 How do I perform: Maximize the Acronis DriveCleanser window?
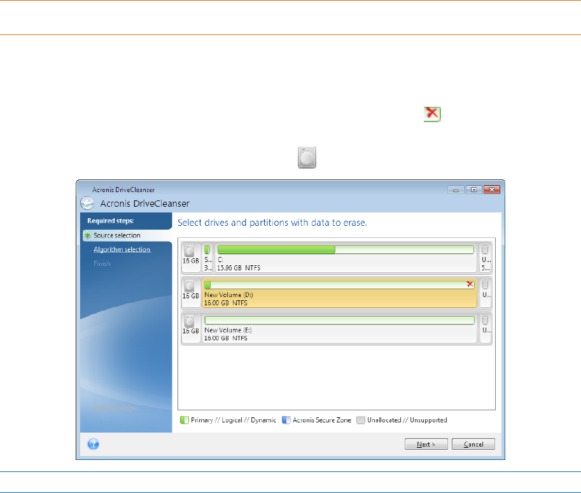coord(473,190)
